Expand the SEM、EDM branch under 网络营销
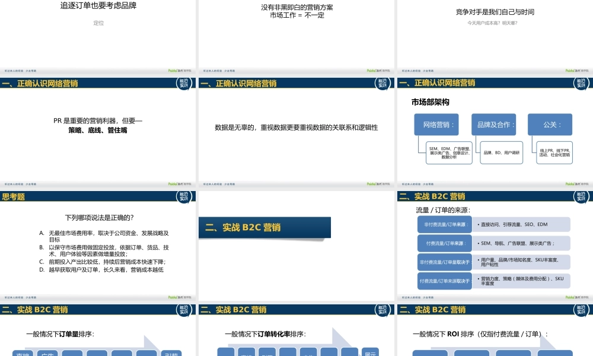Image resolution: width=593 pixels, height=356 pixels. [x=449, y=153]
